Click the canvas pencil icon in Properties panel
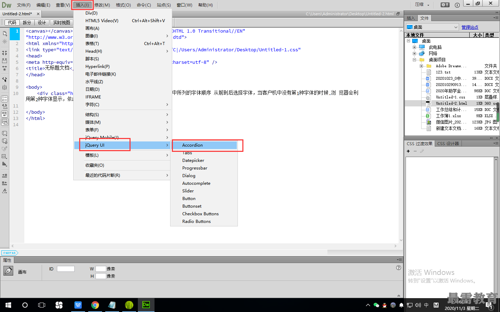The height and width of the screenshot is (312, 500). [8, 271]
